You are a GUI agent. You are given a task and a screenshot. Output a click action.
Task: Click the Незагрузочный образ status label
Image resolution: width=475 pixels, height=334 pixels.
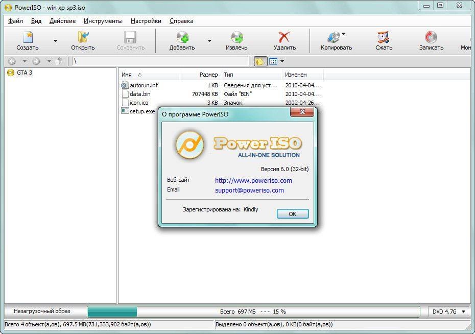(x=42, y=312)
